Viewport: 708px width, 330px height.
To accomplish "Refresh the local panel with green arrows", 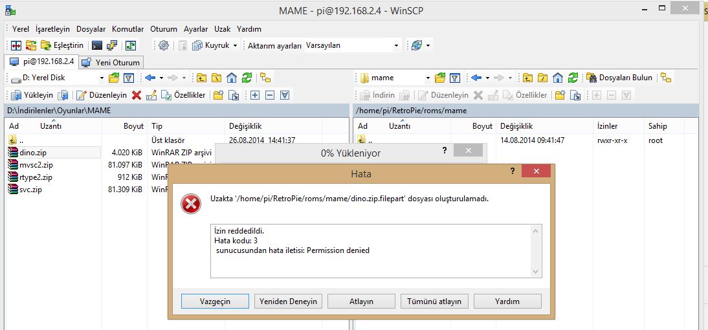I will (247, 78).
